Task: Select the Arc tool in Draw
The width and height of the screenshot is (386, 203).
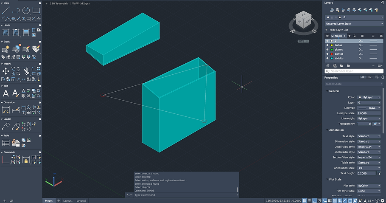Action: click(3, 19)
